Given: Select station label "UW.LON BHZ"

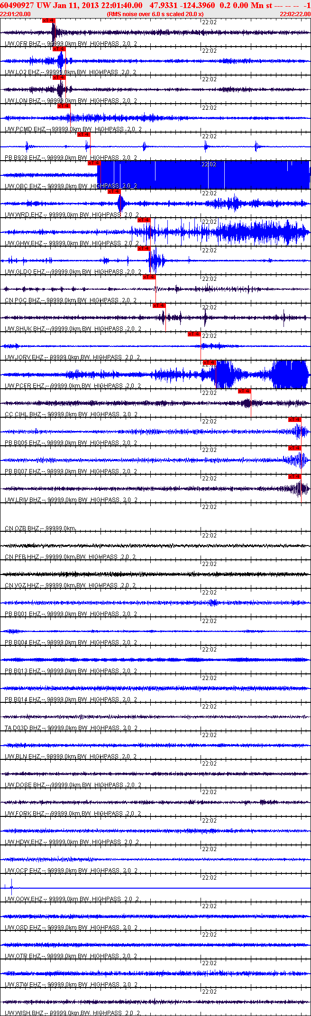Looking at the screenshot, I should pos(22,101).
